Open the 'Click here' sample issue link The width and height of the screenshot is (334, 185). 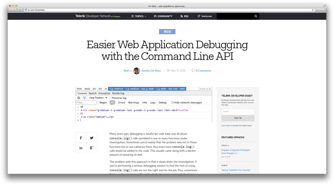[225, 126]
